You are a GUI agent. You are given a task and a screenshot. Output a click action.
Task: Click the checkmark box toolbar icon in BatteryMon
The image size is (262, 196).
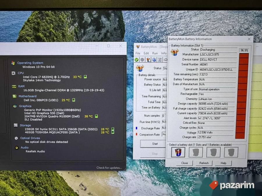(160, 60)
